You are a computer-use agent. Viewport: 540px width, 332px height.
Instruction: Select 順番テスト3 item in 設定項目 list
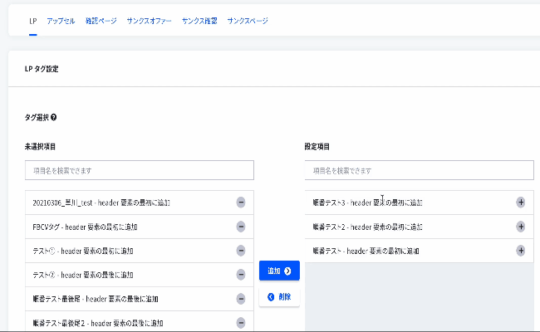(374, 203)
